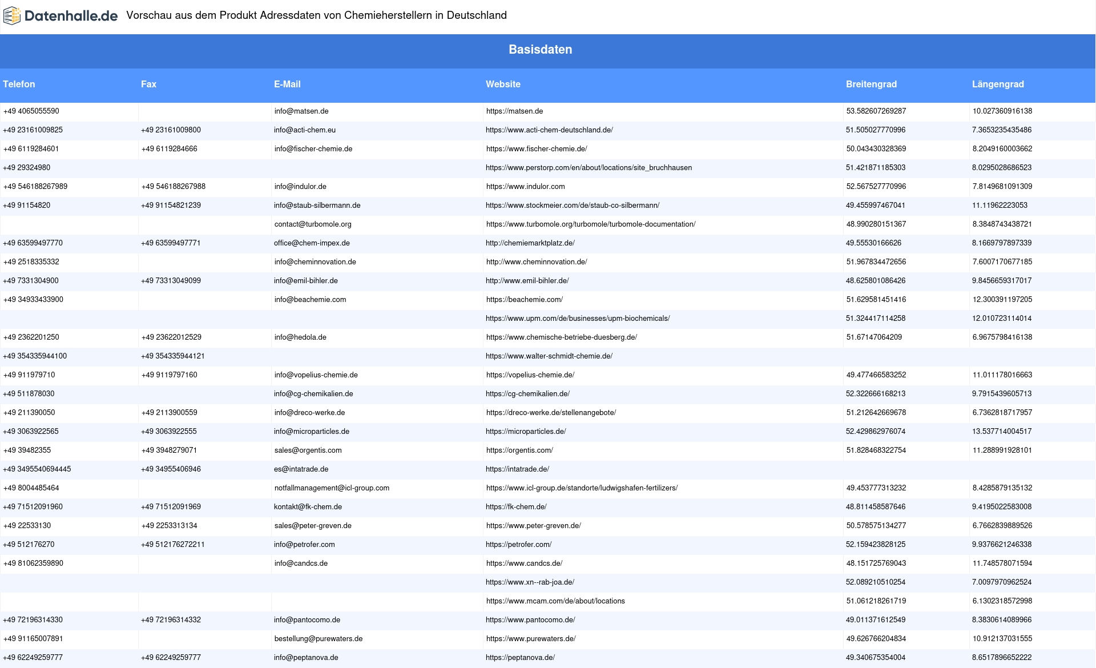The image size is (1096, 668).
Task: Select latitude value 49.340675354004
Action: pos(876,658)
